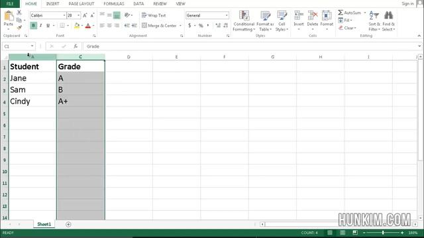Click the Orientation text angle icon

[x=127, y=15]
